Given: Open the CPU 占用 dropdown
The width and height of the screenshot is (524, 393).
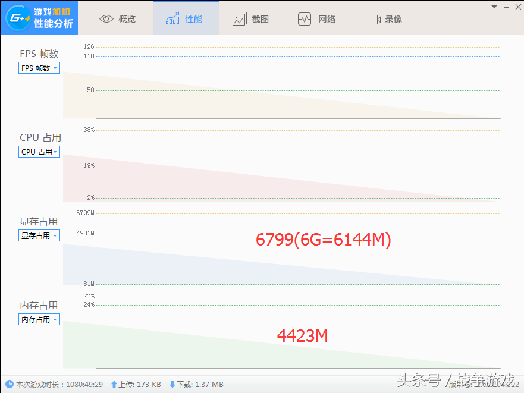Looking at the screenshot, I should point(39,152).
